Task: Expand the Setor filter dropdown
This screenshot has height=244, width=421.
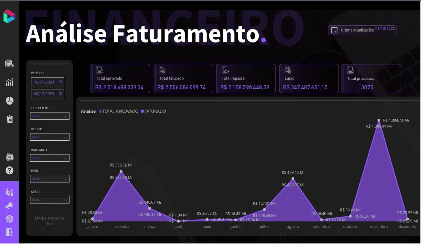Action: pos(50,200)
